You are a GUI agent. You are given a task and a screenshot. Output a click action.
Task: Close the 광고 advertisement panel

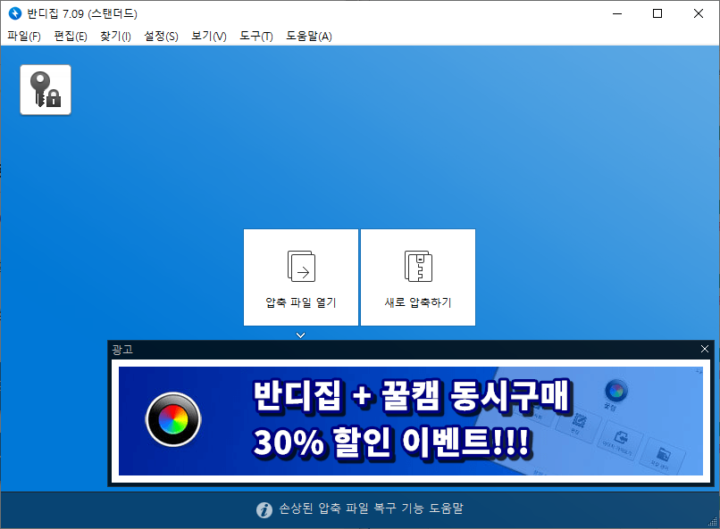click(x=705, y=349)
